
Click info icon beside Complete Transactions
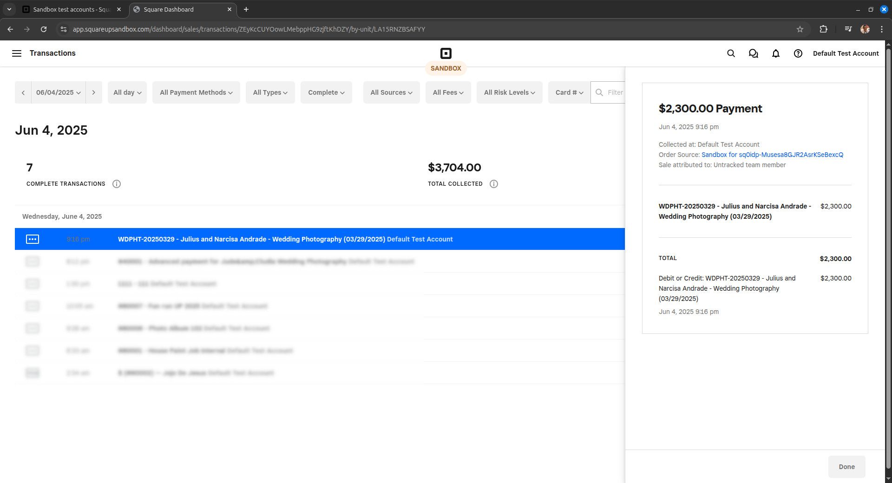[x=117, y=184]
